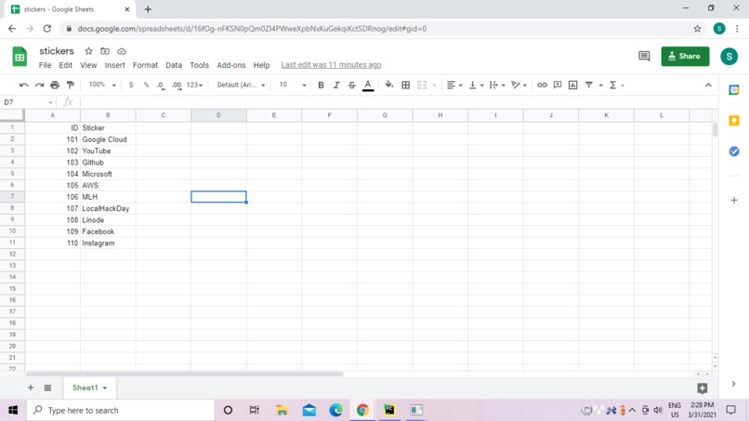Get add-ons with the plus icon
This screenshot has height=421, width=749.
pyautogui.click(x=734, y=200)
